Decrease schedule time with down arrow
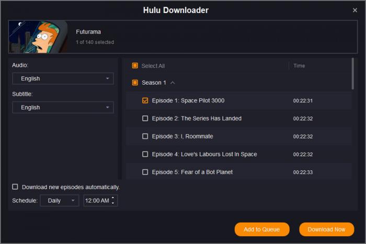This screenshot has width=366, height=244. coord(113,203)
